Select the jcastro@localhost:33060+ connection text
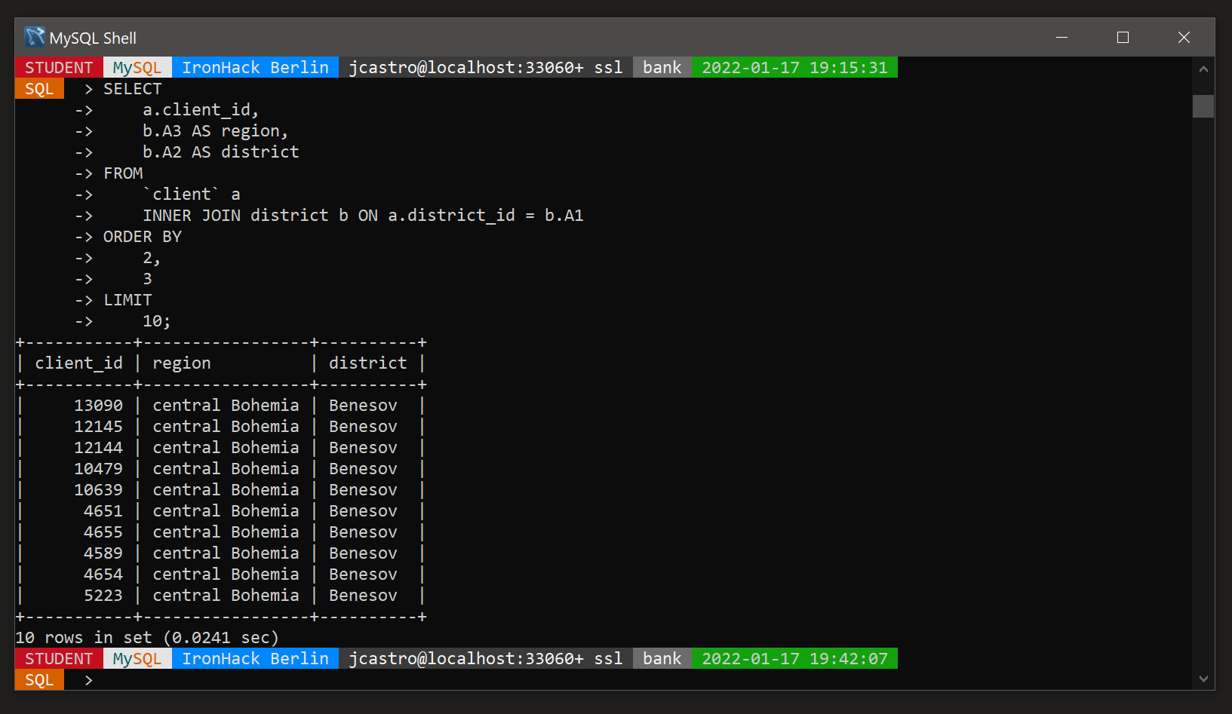The height and width of the screenshot is (714, 1232). [x=465, y=67]
